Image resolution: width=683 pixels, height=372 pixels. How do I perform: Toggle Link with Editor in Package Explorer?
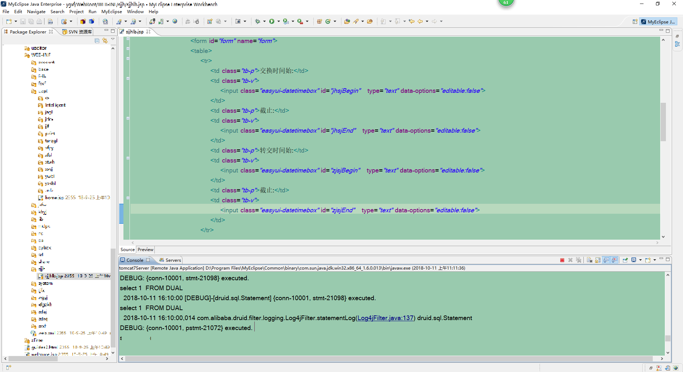[x=105, y=41]
